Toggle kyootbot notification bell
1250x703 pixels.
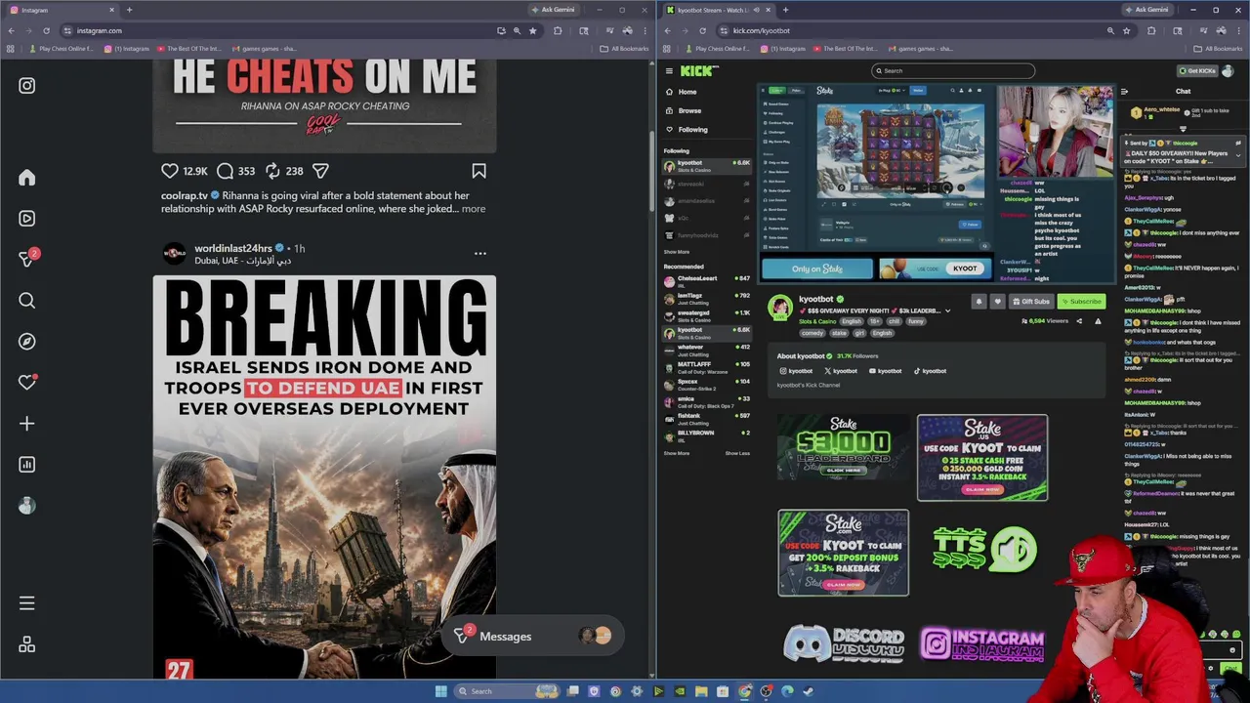pyautogui.click(x=979, y=302)
